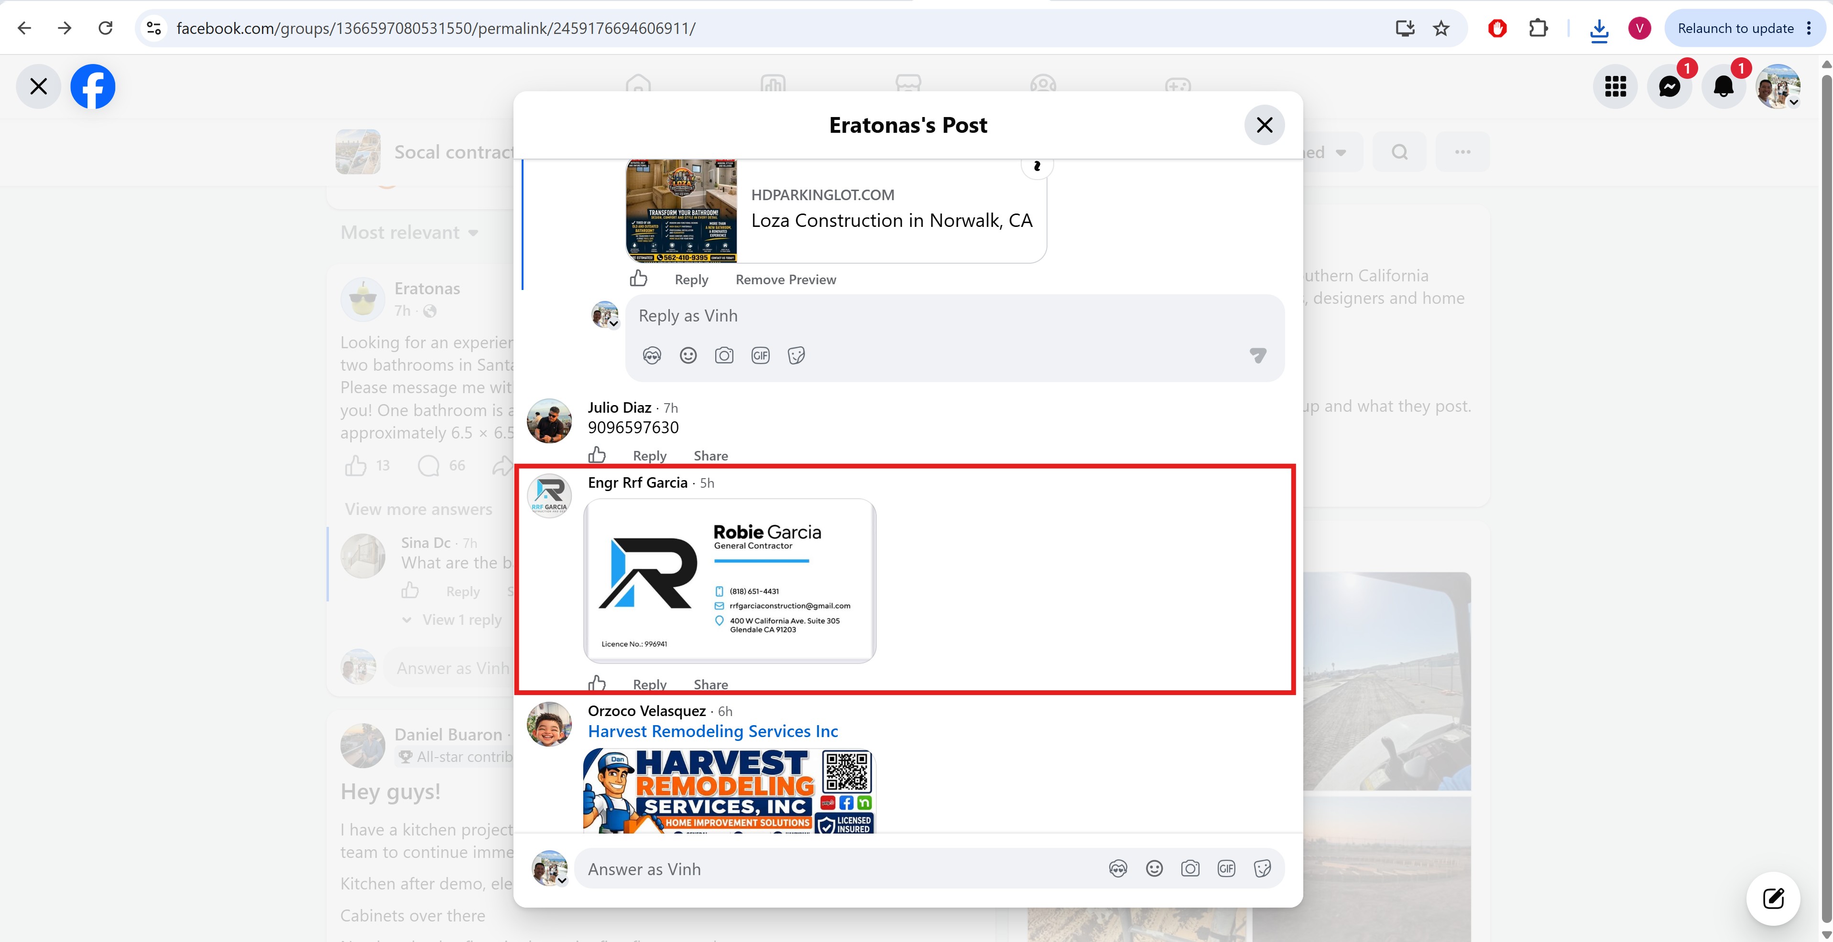
Task: Share Engr Rrf Garcia's comment
Action: pyautogui.click(x=710, y=684)
